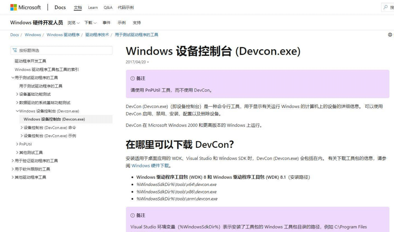
Task: Click the Microsoft logo
Action: (x=26, y=7)
